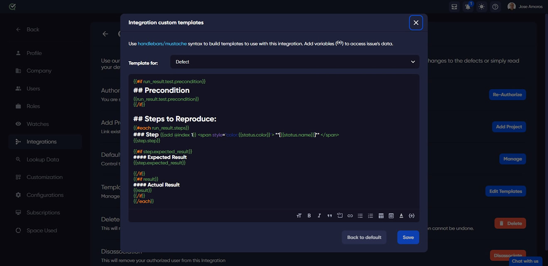Open the Template for dropdown
The image size is (548, 266).
pos(295,62)
